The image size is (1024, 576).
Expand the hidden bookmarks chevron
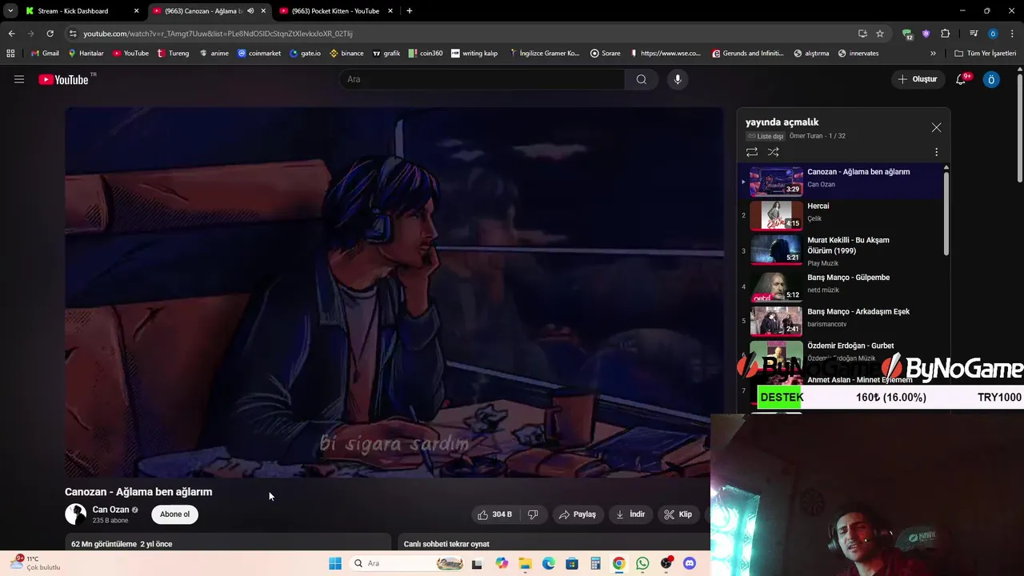933,54
